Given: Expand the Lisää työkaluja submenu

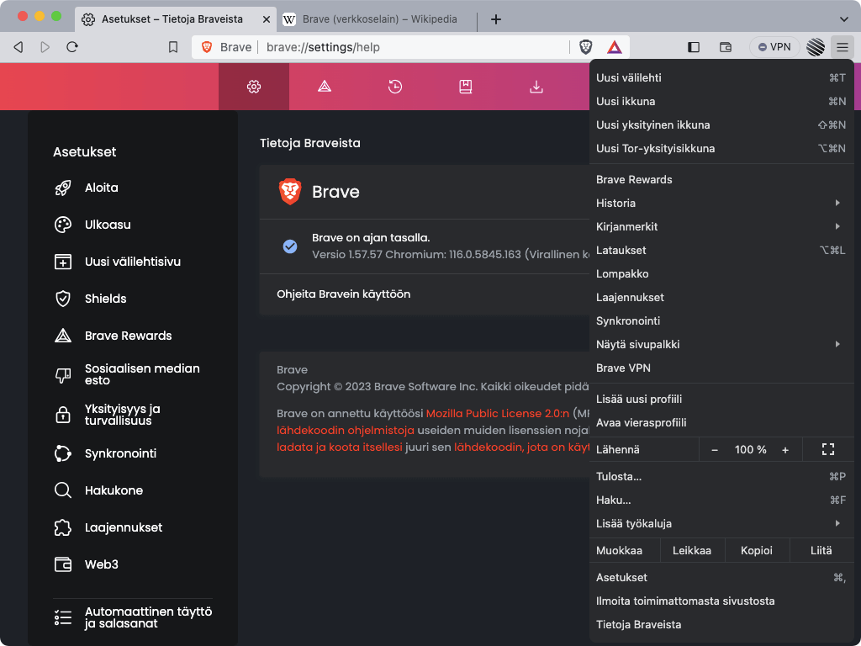Looking at the screenshot, I should click(x=721, y=523).
